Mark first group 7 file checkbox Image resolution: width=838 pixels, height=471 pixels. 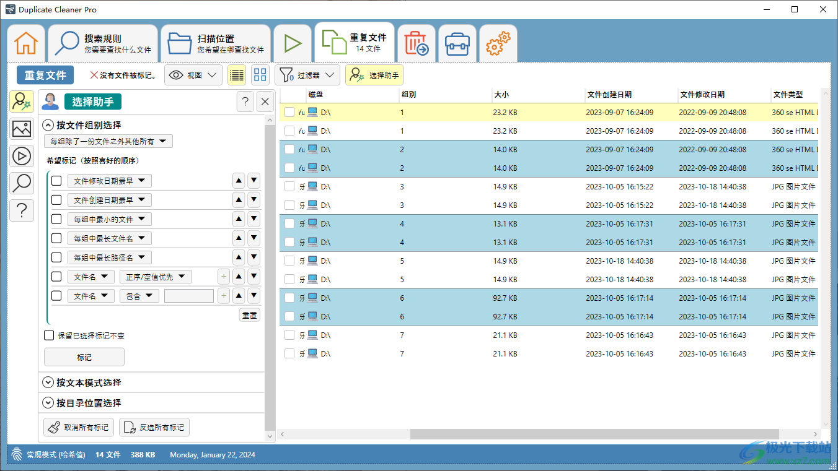click(x=289, y=335)
